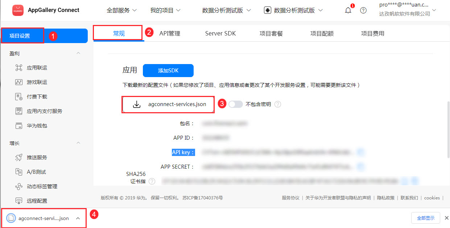Open the 隐私政策 link
Screen dimensions: 450x228
tap(386, 198)
